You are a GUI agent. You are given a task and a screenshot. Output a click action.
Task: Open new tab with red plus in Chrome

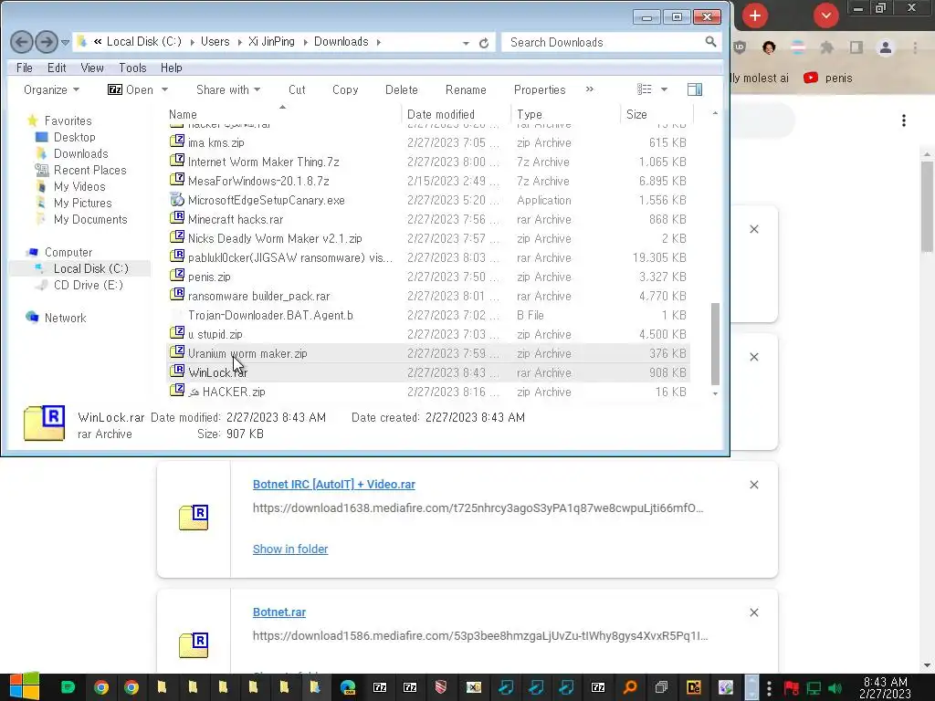click(x=755, y=16)
